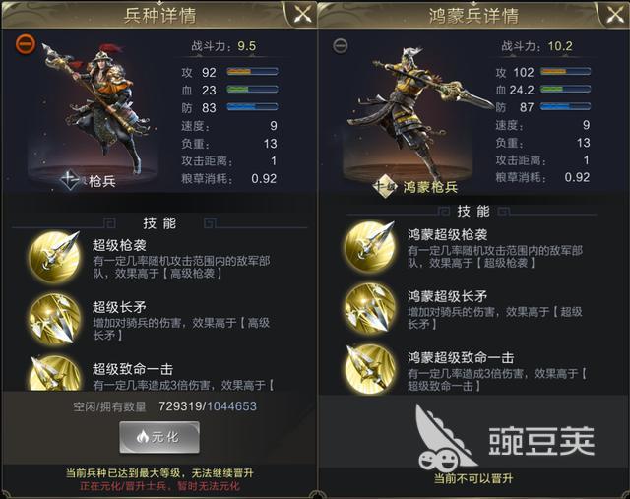Click the 超级枪袭 skill icon
Image resolution: width=630 pixels, height=499 pixels.
[54, 257]
